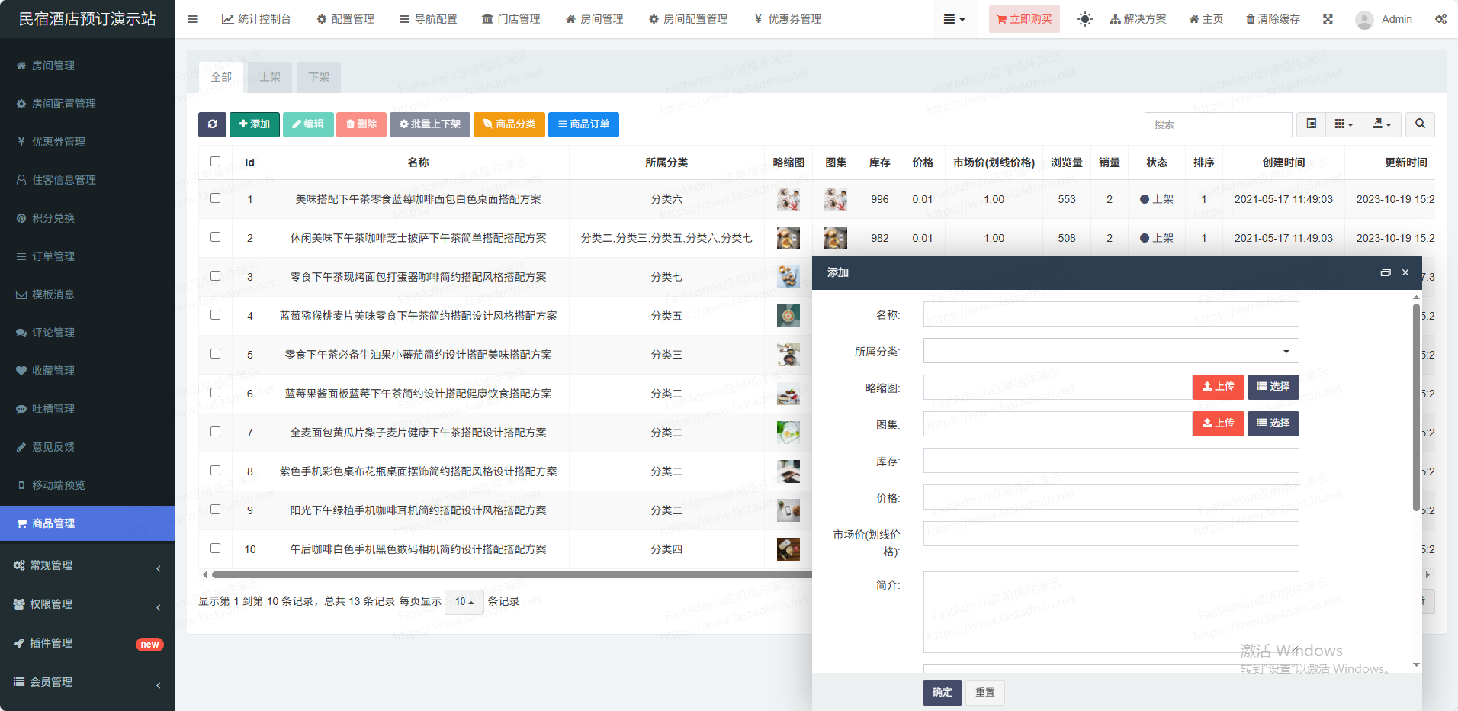Screen dimensions: 1458x711
Task: Check the select-all checkbox in table header
Action: (215, 162)
